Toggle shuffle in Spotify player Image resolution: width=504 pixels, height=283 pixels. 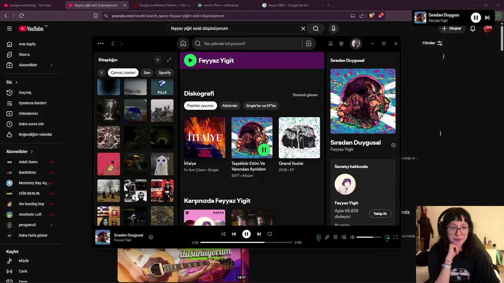pyautogui.click(x=223, y=234)
